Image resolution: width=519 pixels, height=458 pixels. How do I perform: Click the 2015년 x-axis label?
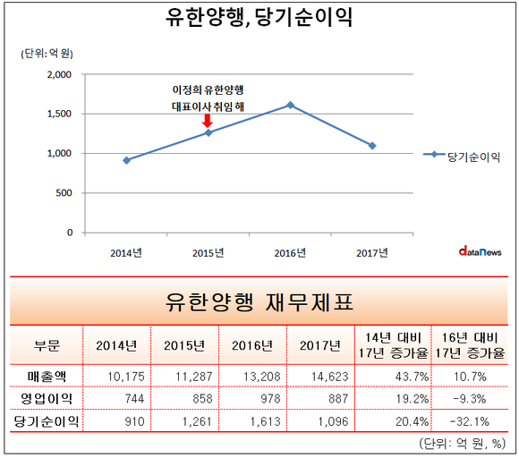coord(208,253)
